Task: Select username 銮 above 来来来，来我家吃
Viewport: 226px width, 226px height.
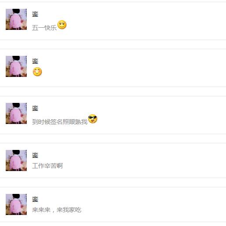Action: (x=35, y=199)
